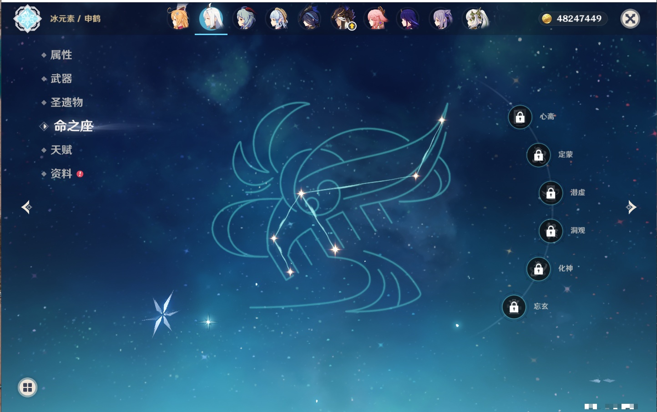Click the locked 潜虚 constellation node
This screenshot has width=657, height=412.
(x=551, y=193)
